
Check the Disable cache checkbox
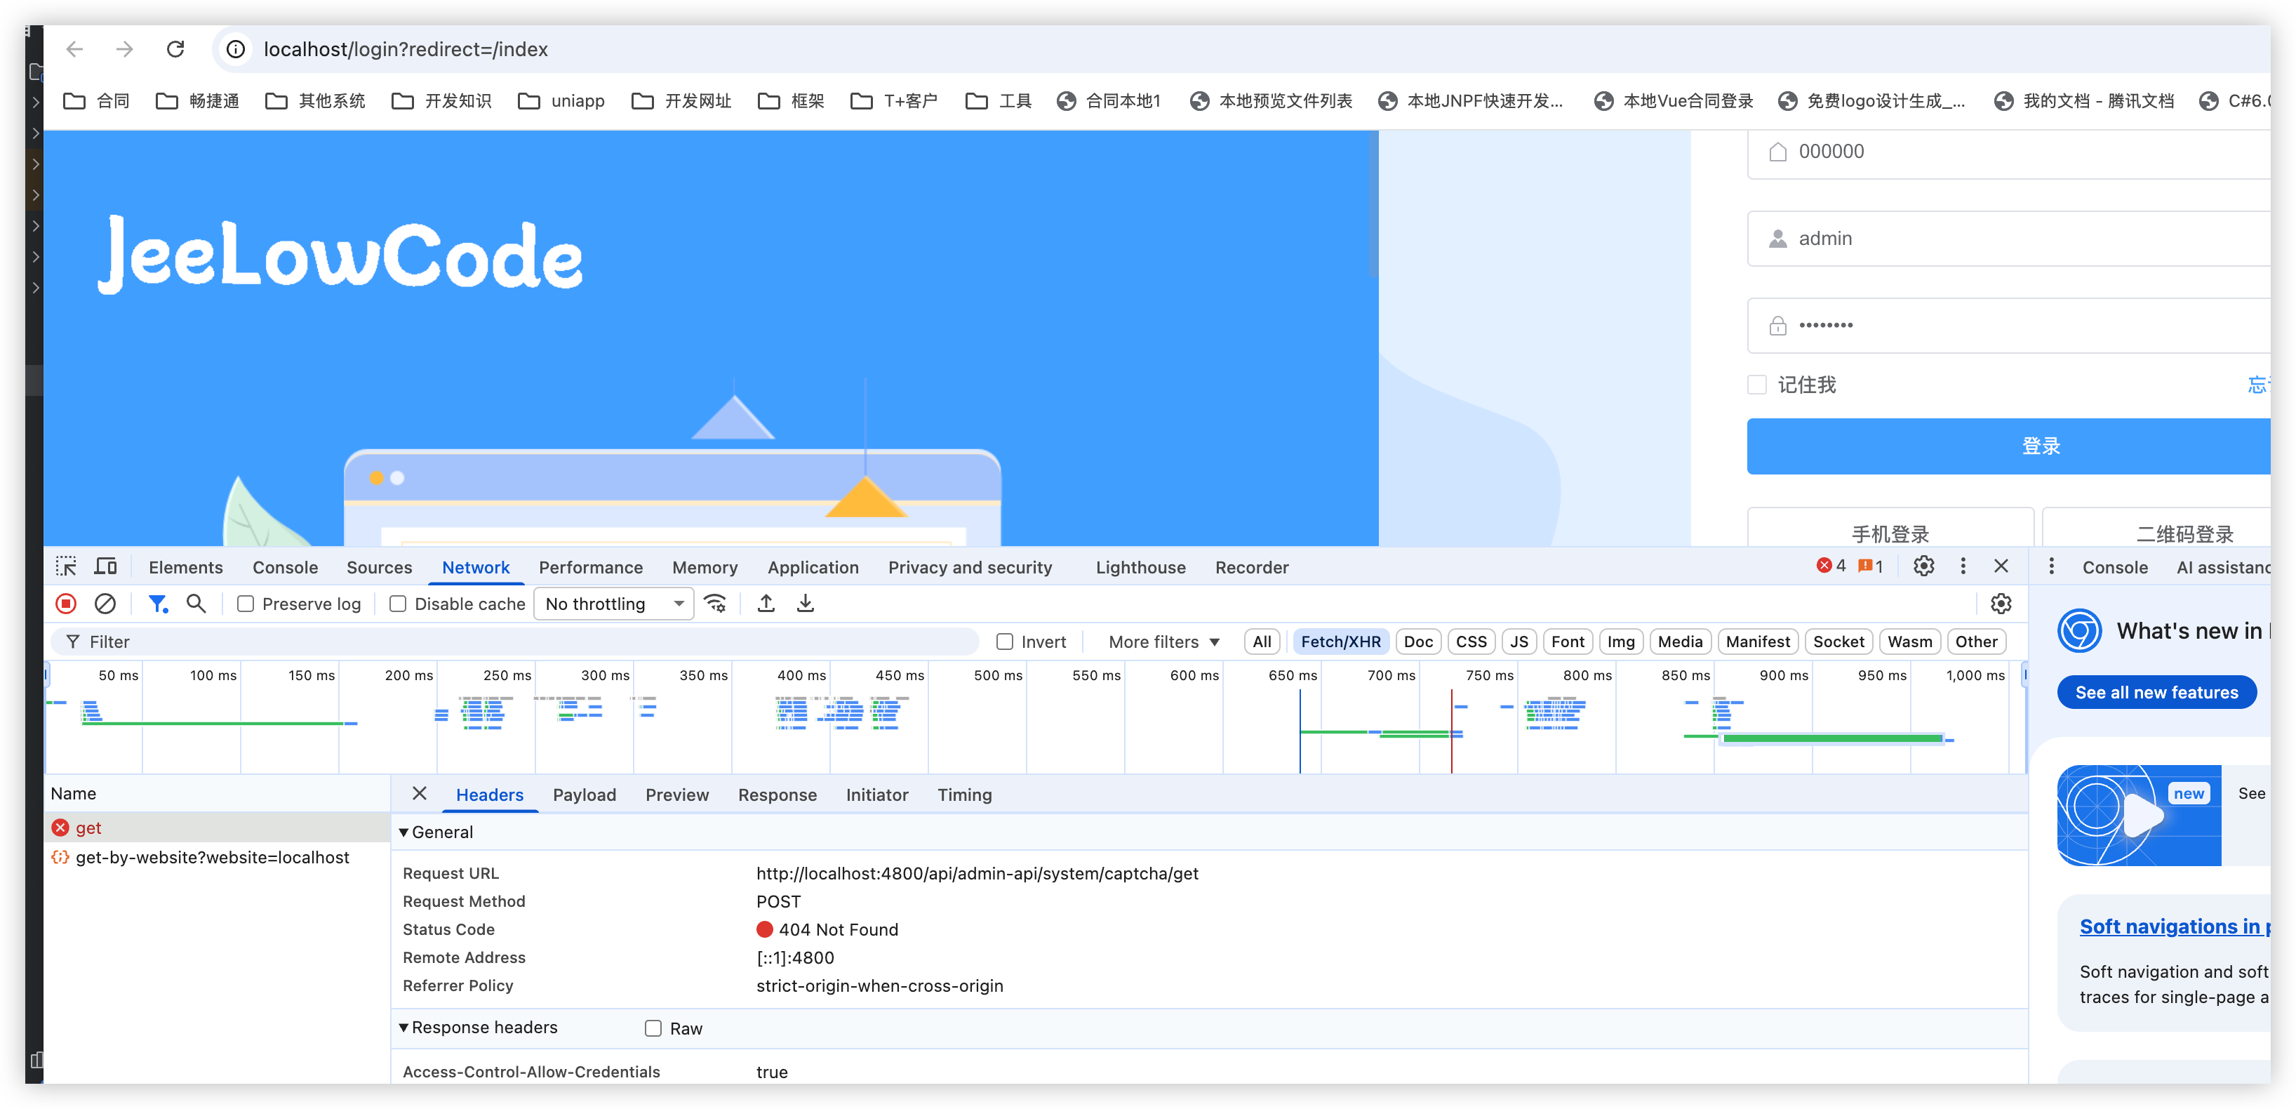point(399,604)
